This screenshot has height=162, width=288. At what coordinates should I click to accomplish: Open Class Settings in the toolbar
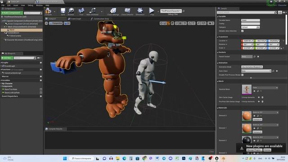tap(113, 11)
